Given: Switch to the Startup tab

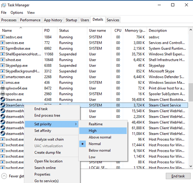Looking at the screenshot, I should coord(71,20).
